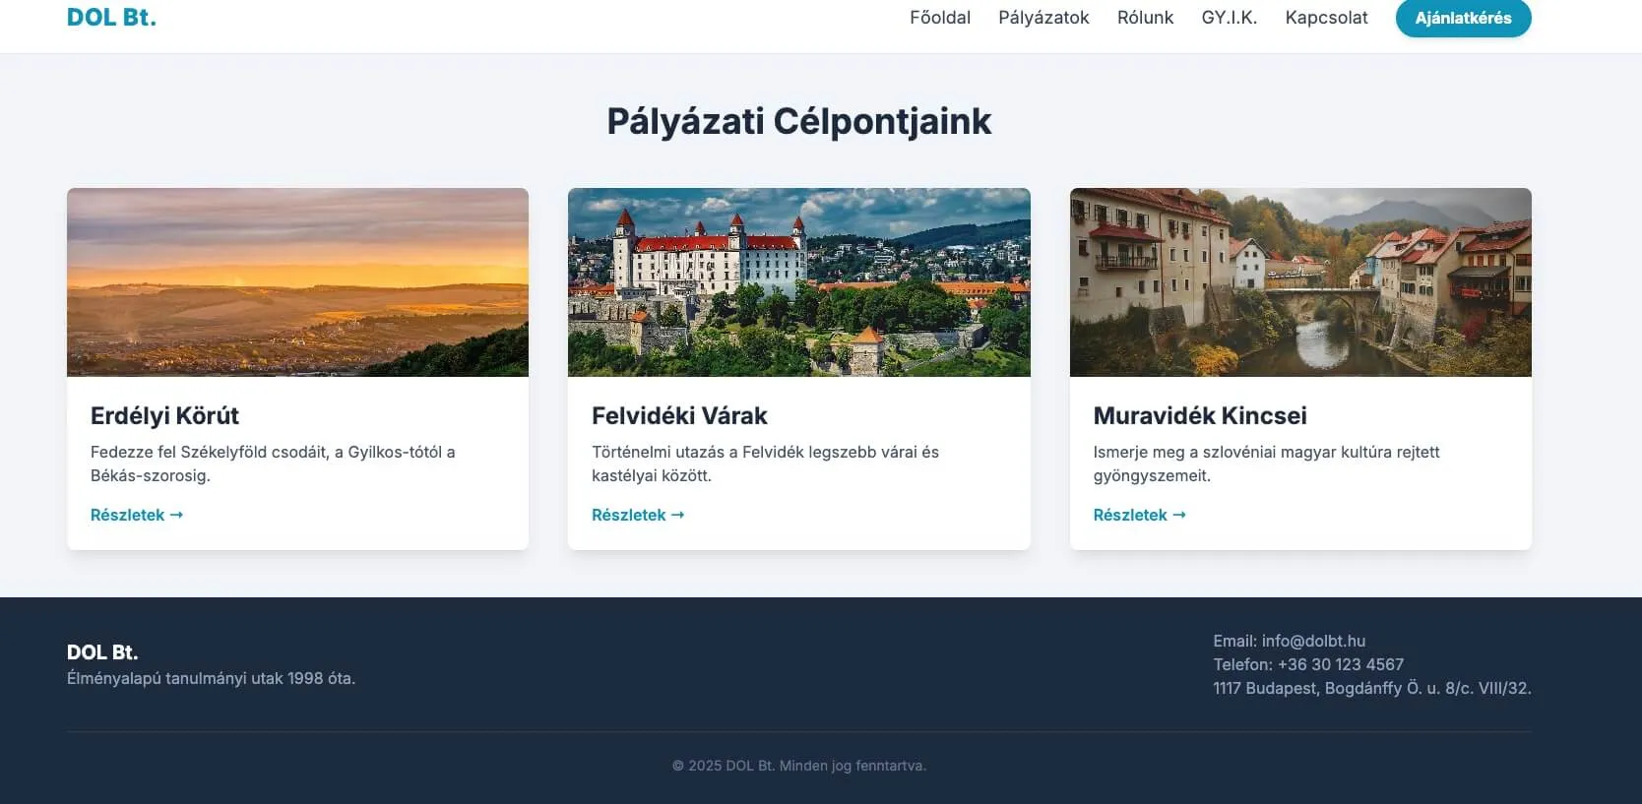The width and height of the screenshot is (1642, 804).
Task: Click the Erdélyi Körút sunset landscape image
Action: (x=297, y=282)
